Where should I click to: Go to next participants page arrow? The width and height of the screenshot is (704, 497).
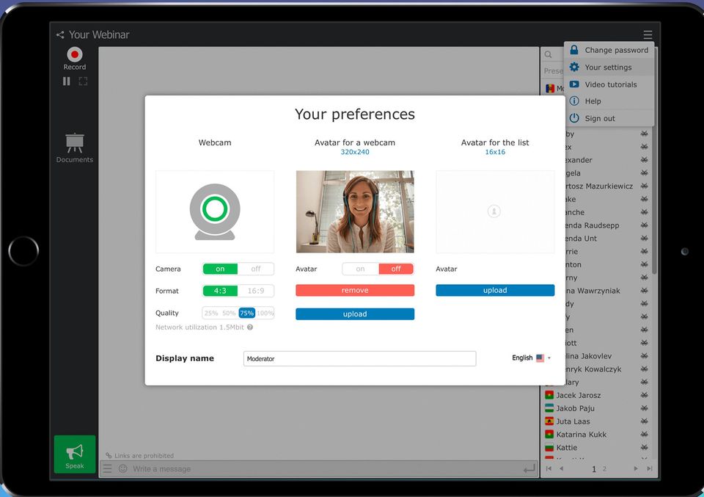[636, 468]
